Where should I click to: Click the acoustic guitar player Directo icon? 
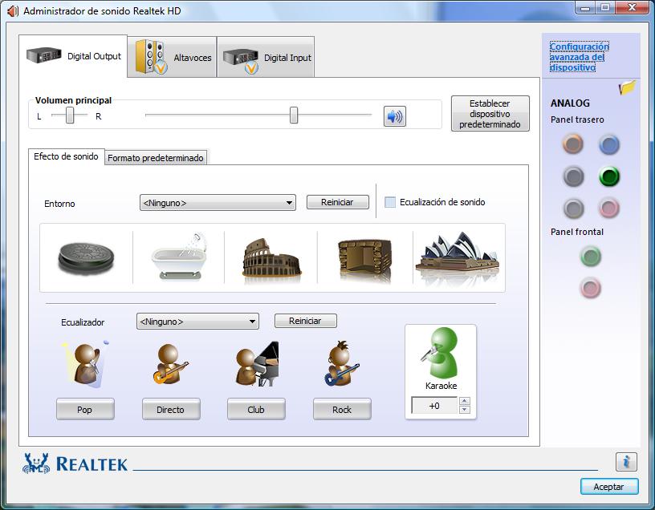(170, 363)
